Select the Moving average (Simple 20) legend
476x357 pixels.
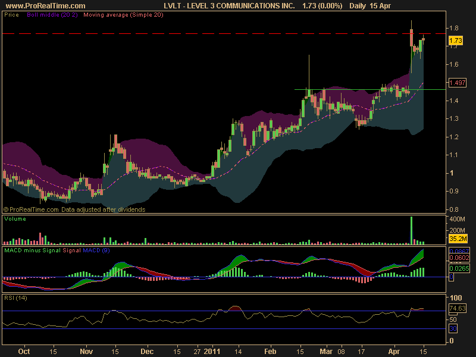click(123, 14)
